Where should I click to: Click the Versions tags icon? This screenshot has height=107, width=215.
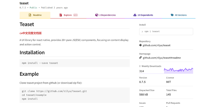(x=172, y=15)
